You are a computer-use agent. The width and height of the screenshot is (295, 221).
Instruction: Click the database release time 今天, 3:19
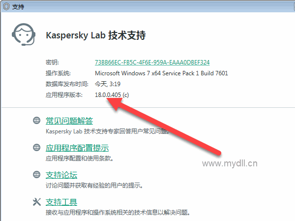(x=108, y=84)
